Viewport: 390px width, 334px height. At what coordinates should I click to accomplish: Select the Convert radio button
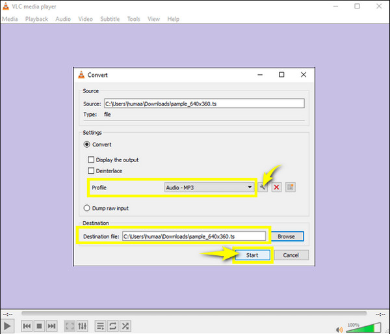(x=86, y=145)
